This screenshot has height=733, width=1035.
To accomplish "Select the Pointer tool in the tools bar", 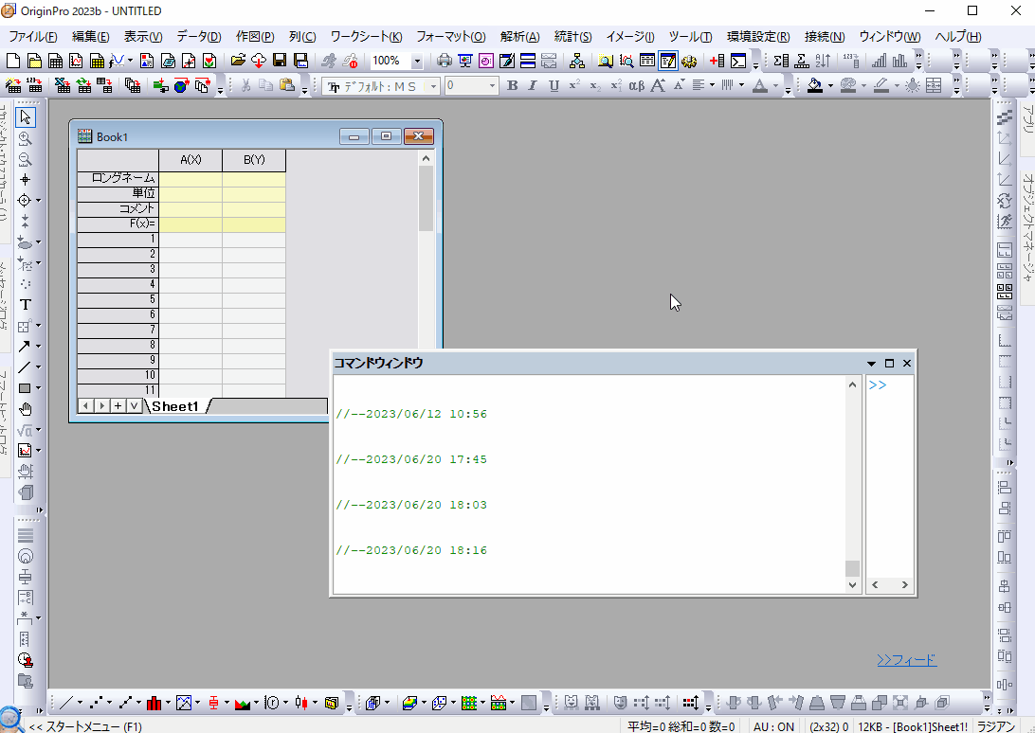I will pos(25,117).
